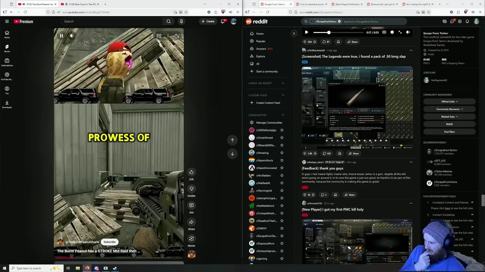This screenshot has height=272, width=485.
Task: Expand Related Subs dropdown
Action: click(449, 117)
